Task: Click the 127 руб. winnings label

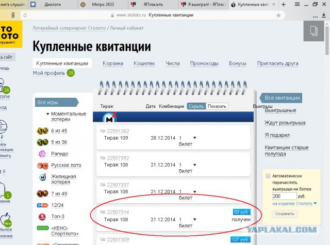Action: [240, 239]
